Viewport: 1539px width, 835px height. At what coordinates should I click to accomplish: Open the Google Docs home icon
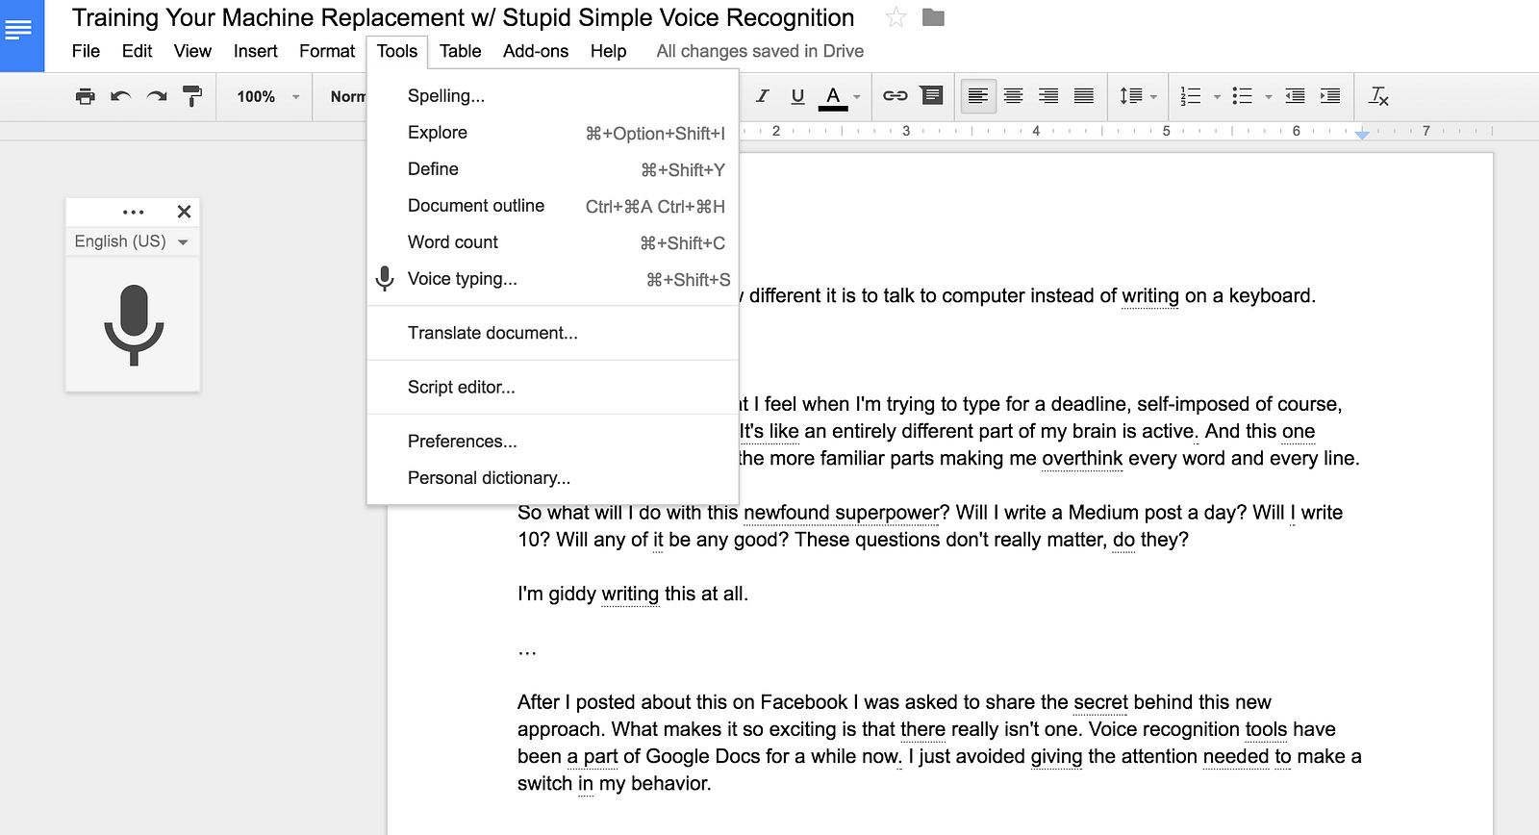tap(21, 34)
